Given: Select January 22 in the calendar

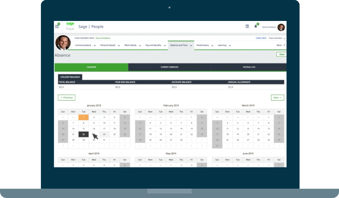Looking at the screenshot, I should [x=83, y=134].
